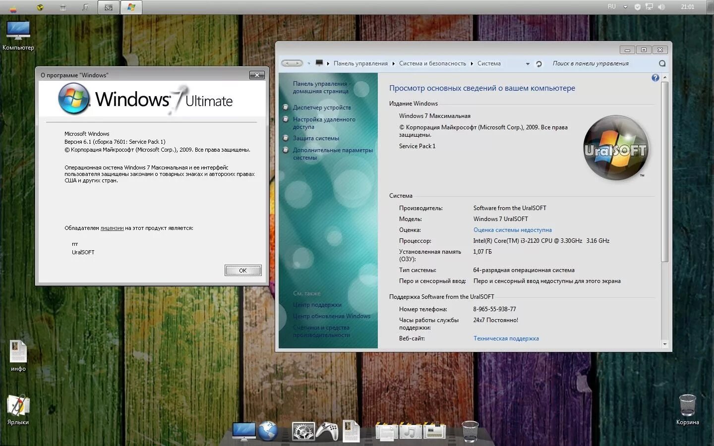Viewport: 714px width, 446px height.
Task: Click the computer icon in address bar
Action: coord(319,63)
